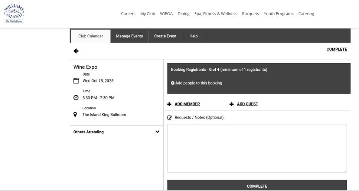Click the Requests/Notes edit icon
Image resolution: width=359 pixels, height=191 pixels.
click(170, 118)
